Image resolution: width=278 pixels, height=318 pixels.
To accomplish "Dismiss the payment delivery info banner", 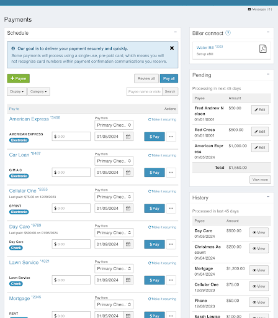I will tap(172, 48).
